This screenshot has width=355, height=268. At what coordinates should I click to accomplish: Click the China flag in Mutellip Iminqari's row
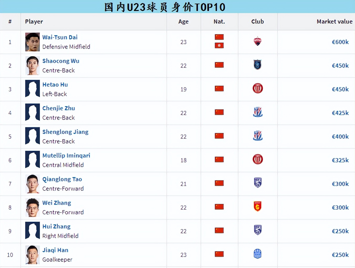[219, 159]
